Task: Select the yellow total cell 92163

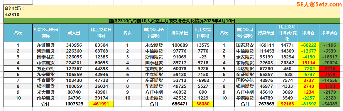Action: point(287,104)
